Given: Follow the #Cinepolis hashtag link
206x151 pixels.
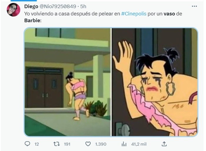Looking at the screenshot, I should pos(134,14).
